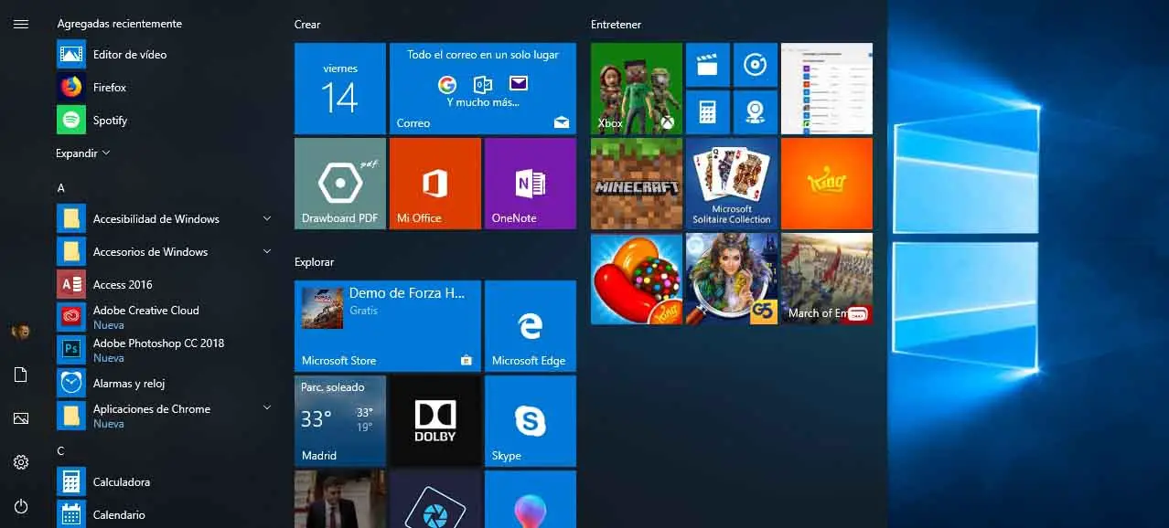Open the Groove Music disc small tile
Viewport: 1169px width, 528px height.
(756, 65)
